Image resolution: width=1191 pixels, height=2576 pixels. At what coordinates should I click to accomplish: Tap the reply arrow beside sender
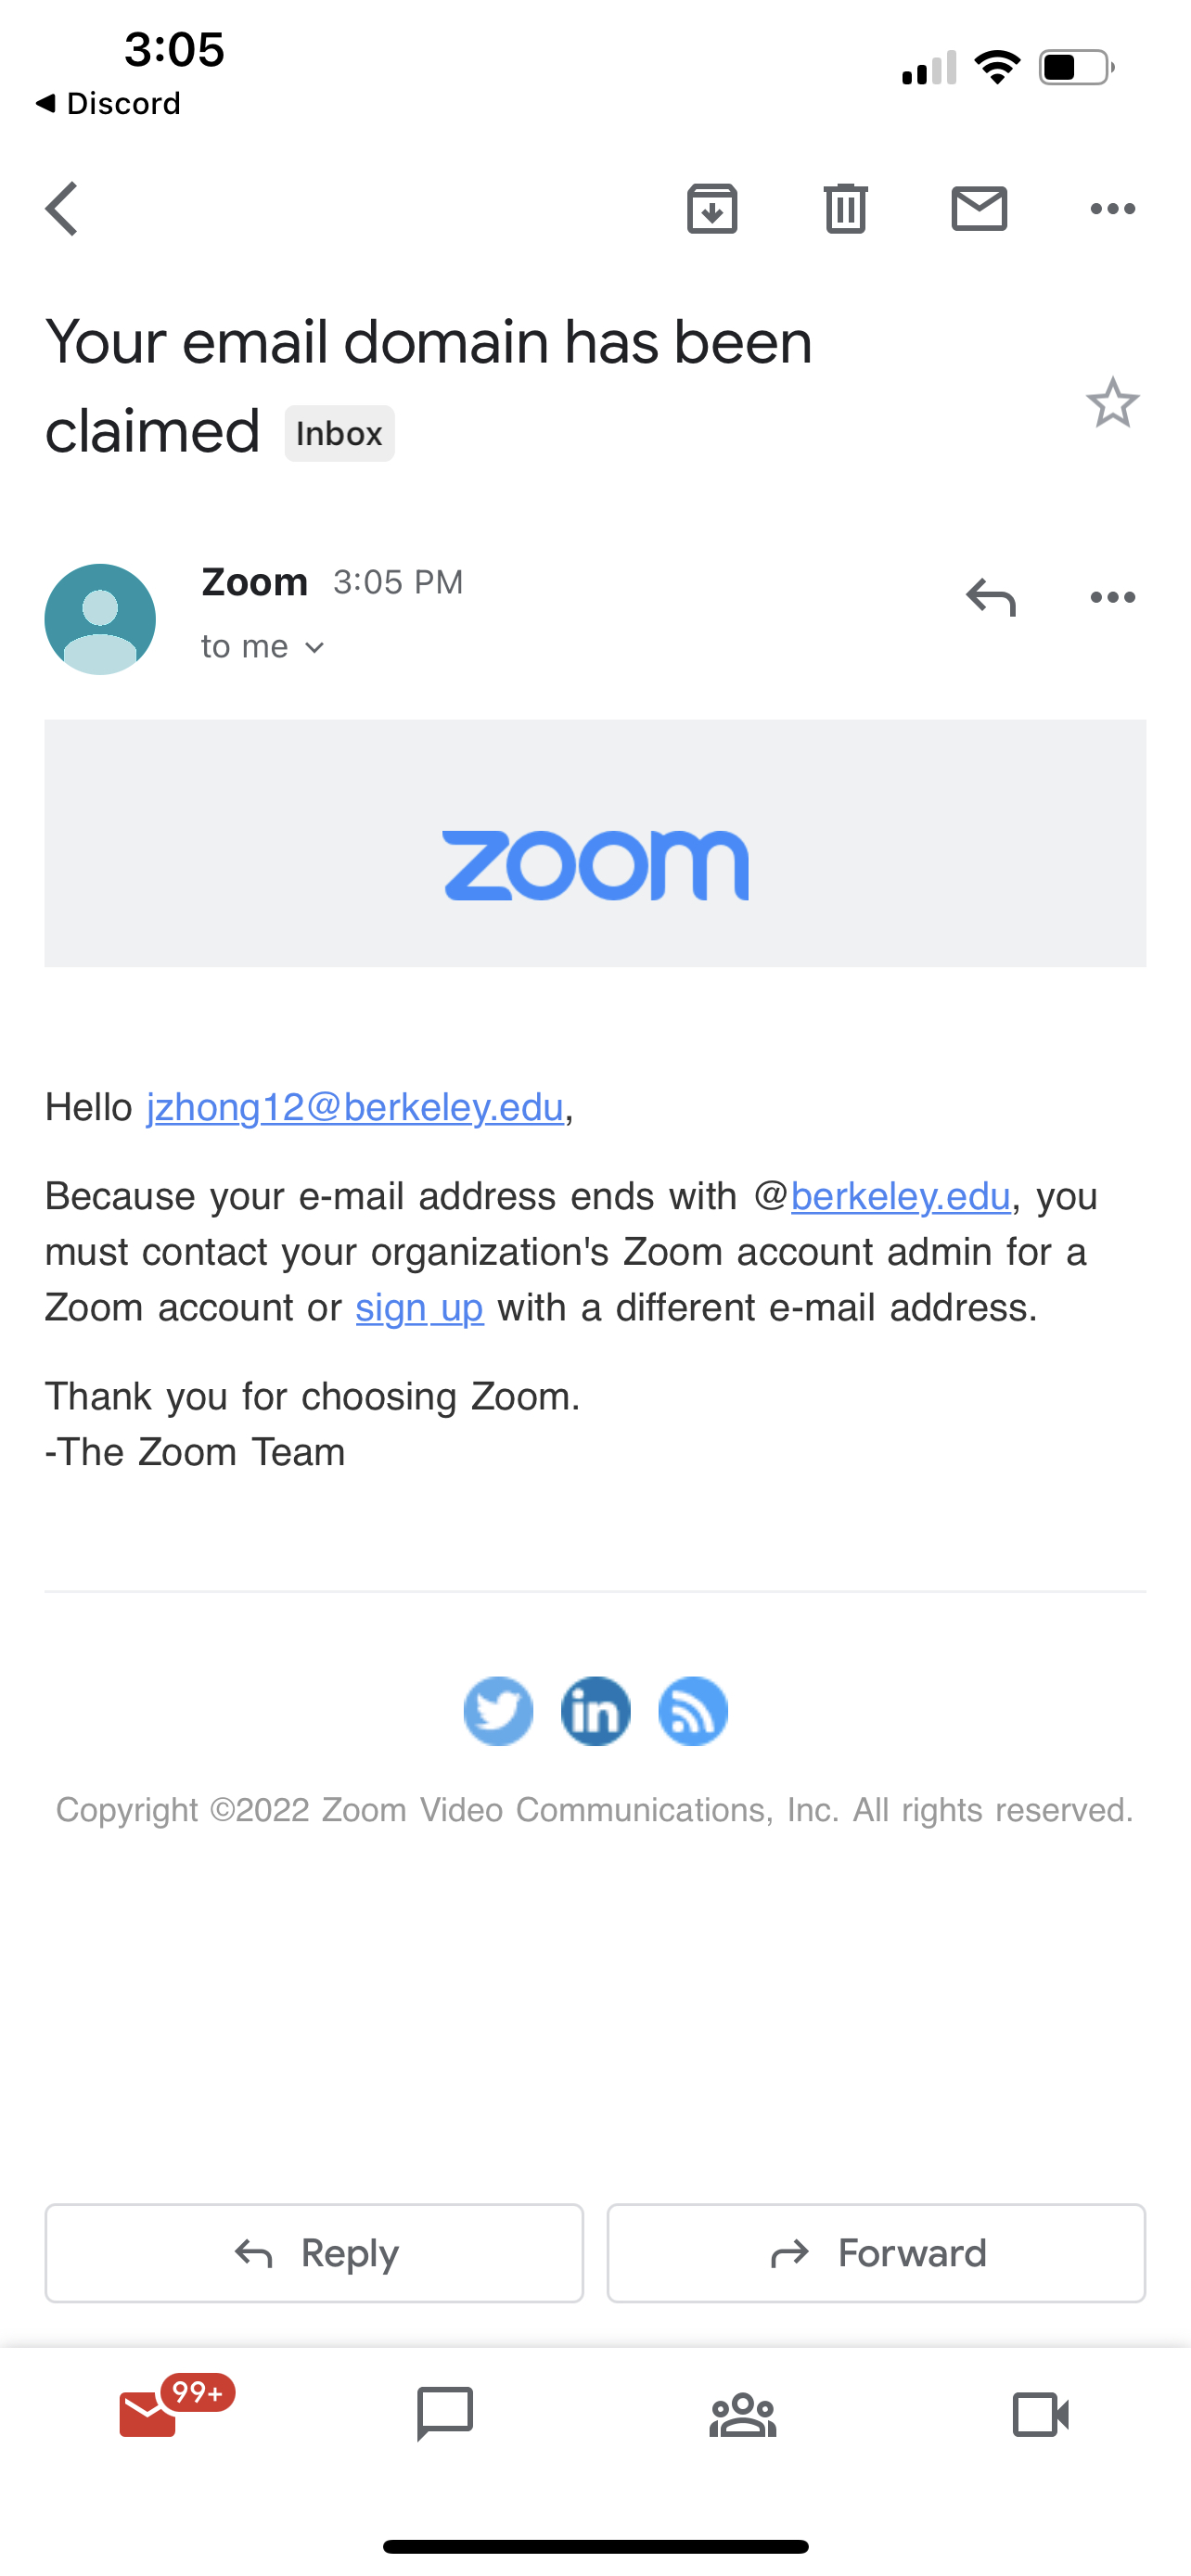[x=990, y=598]
